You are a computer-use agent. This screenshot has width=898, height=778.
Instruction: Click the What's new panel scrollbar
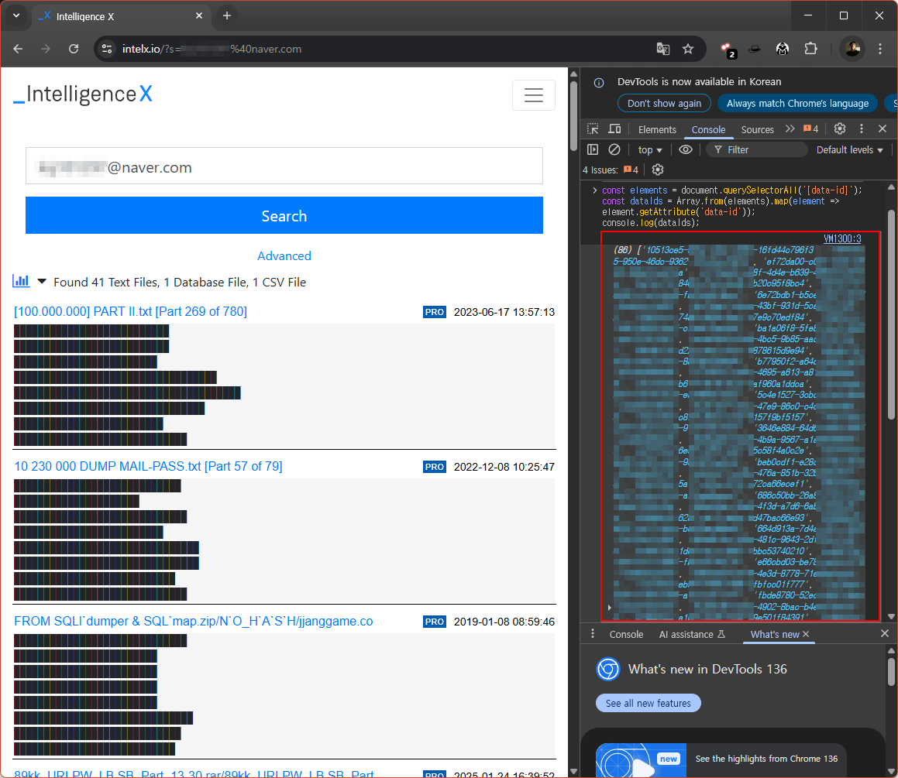tap(891, 672)
